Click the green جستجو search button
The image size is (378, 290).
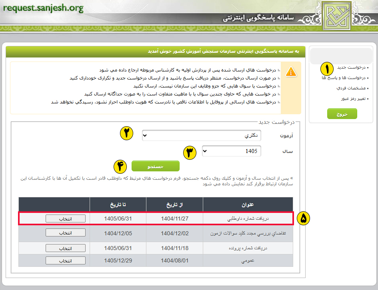click(156, 166)
